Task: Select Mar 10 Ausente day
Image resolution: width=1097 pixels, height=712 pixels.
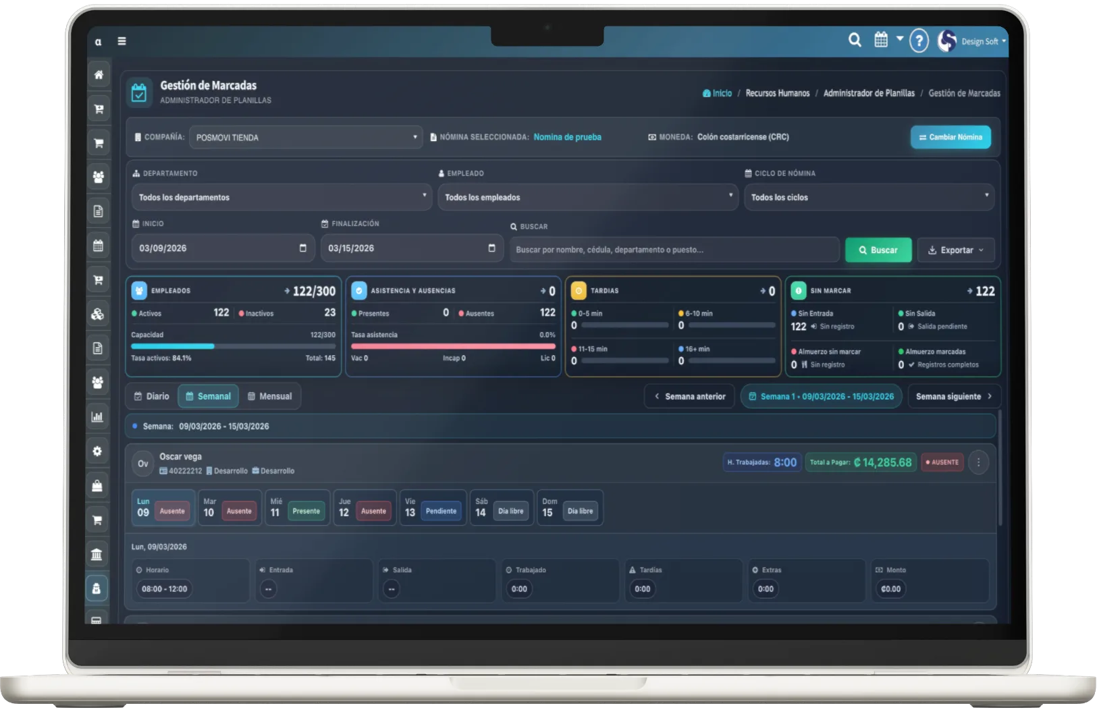Action: (x=230, y=508)
